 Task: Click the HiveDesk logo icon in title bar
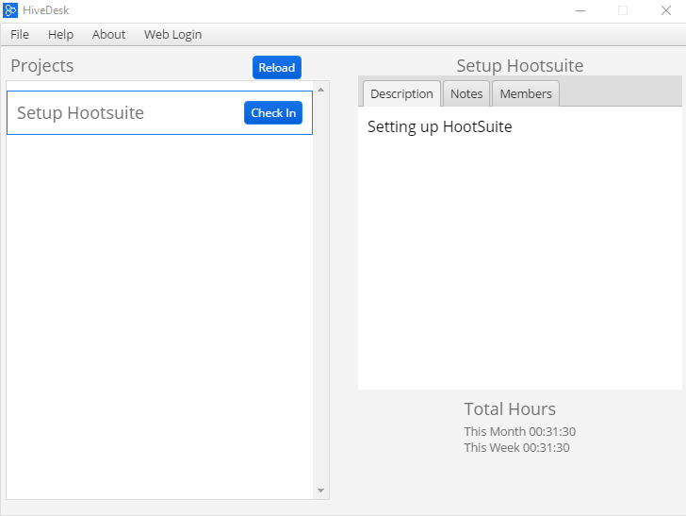click(10, 10)
